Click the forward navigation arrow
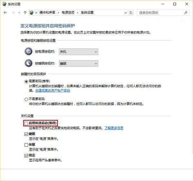 tap(13, 13)
